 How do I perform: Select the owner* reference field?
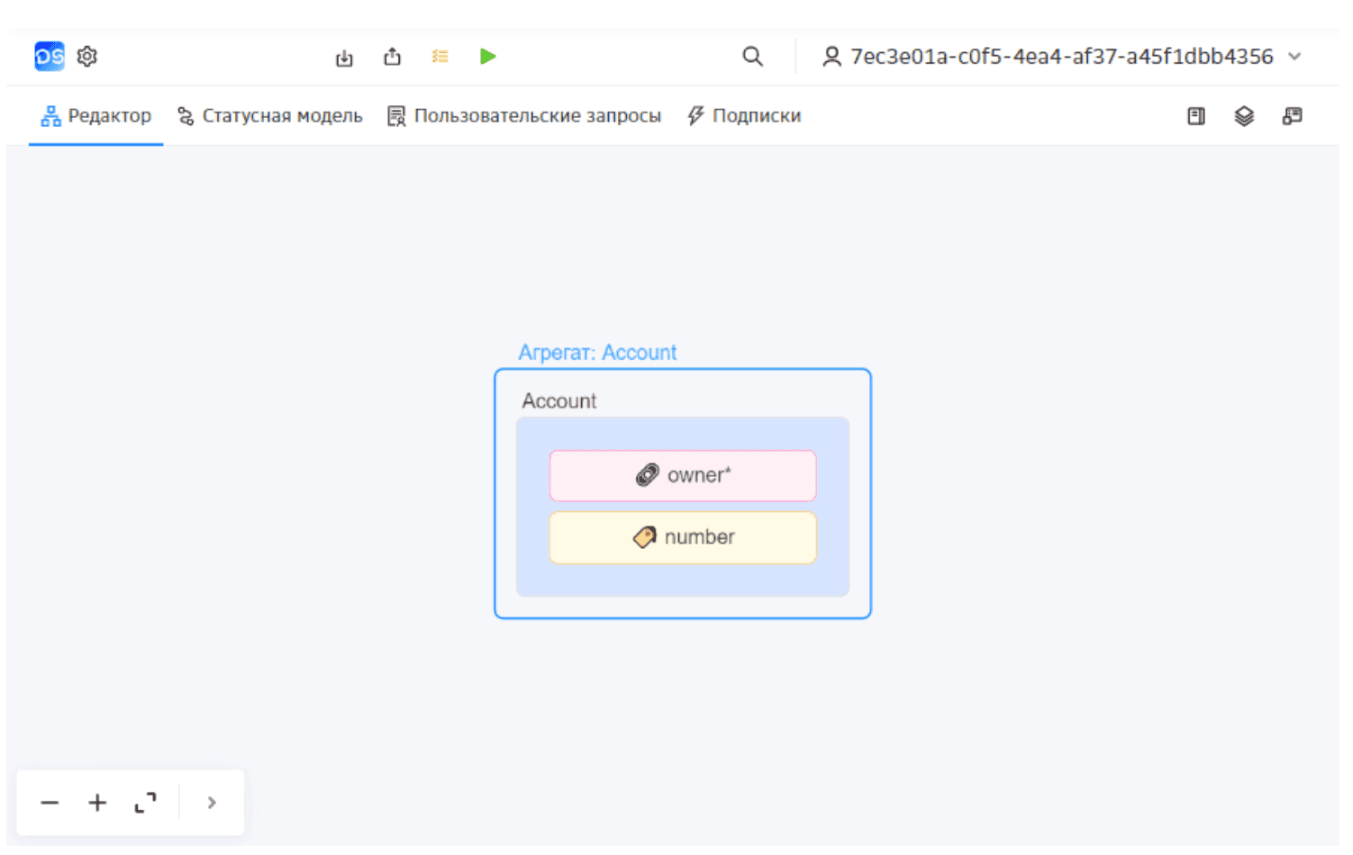(x=683, y=476)
